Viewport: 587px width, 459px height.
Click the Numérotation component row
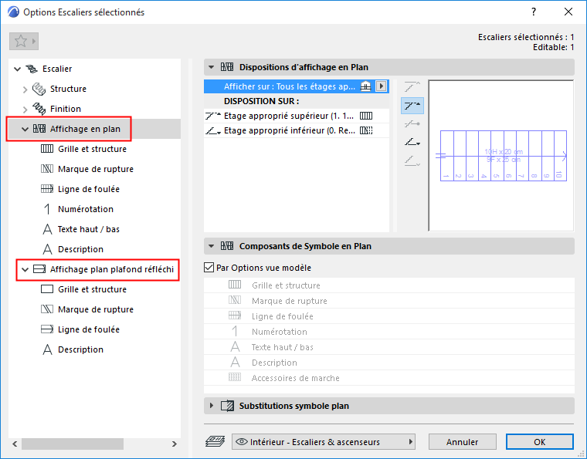coord(389,332)
